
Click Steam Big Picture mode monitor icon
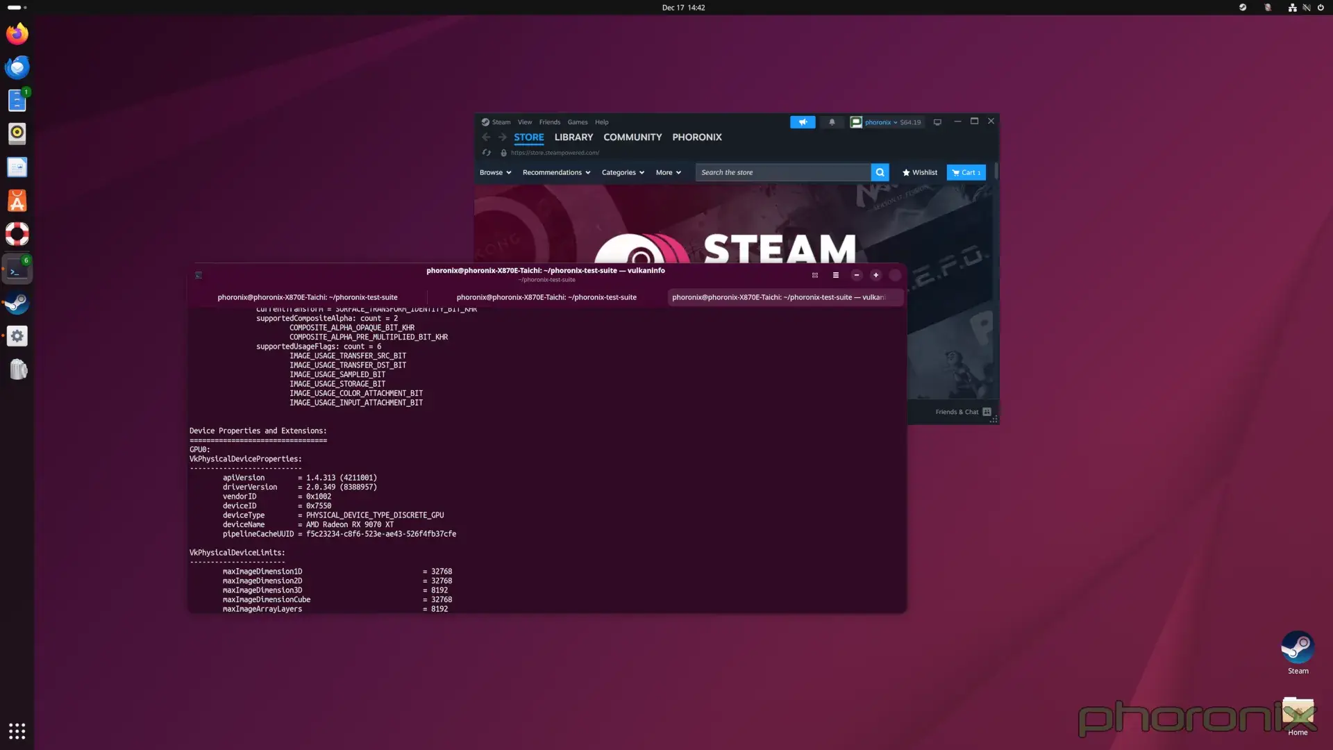coord(937,122)
